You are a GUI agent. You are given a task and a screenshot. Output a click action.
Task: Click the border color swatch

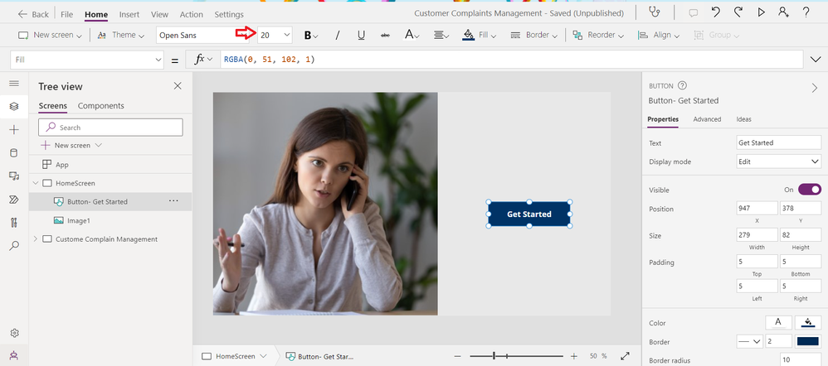pos(808,341)
